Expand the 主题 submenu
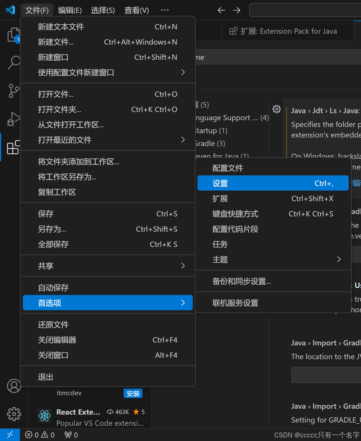 pos(273,259)
